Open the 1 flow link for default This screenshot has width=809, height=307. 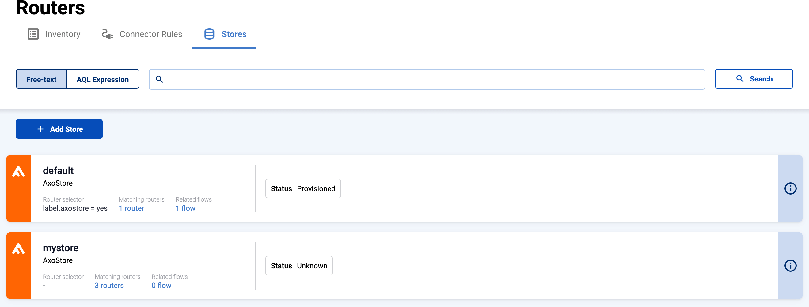click(185, 208)
